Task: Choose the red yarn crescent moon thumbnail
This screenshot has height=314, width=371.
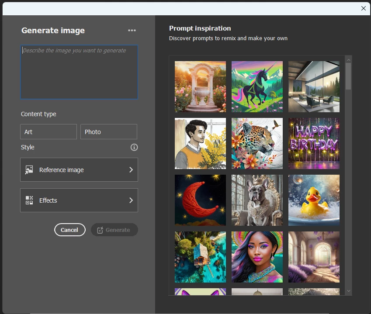Action: [x=200, y=200]
